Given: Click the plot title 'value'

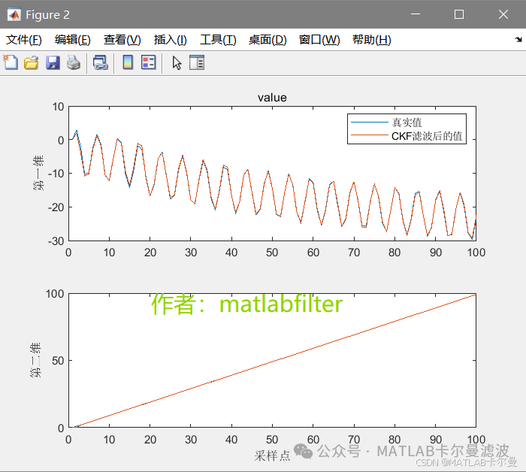Looking at the screenshot, I should (x=272, y=98).
